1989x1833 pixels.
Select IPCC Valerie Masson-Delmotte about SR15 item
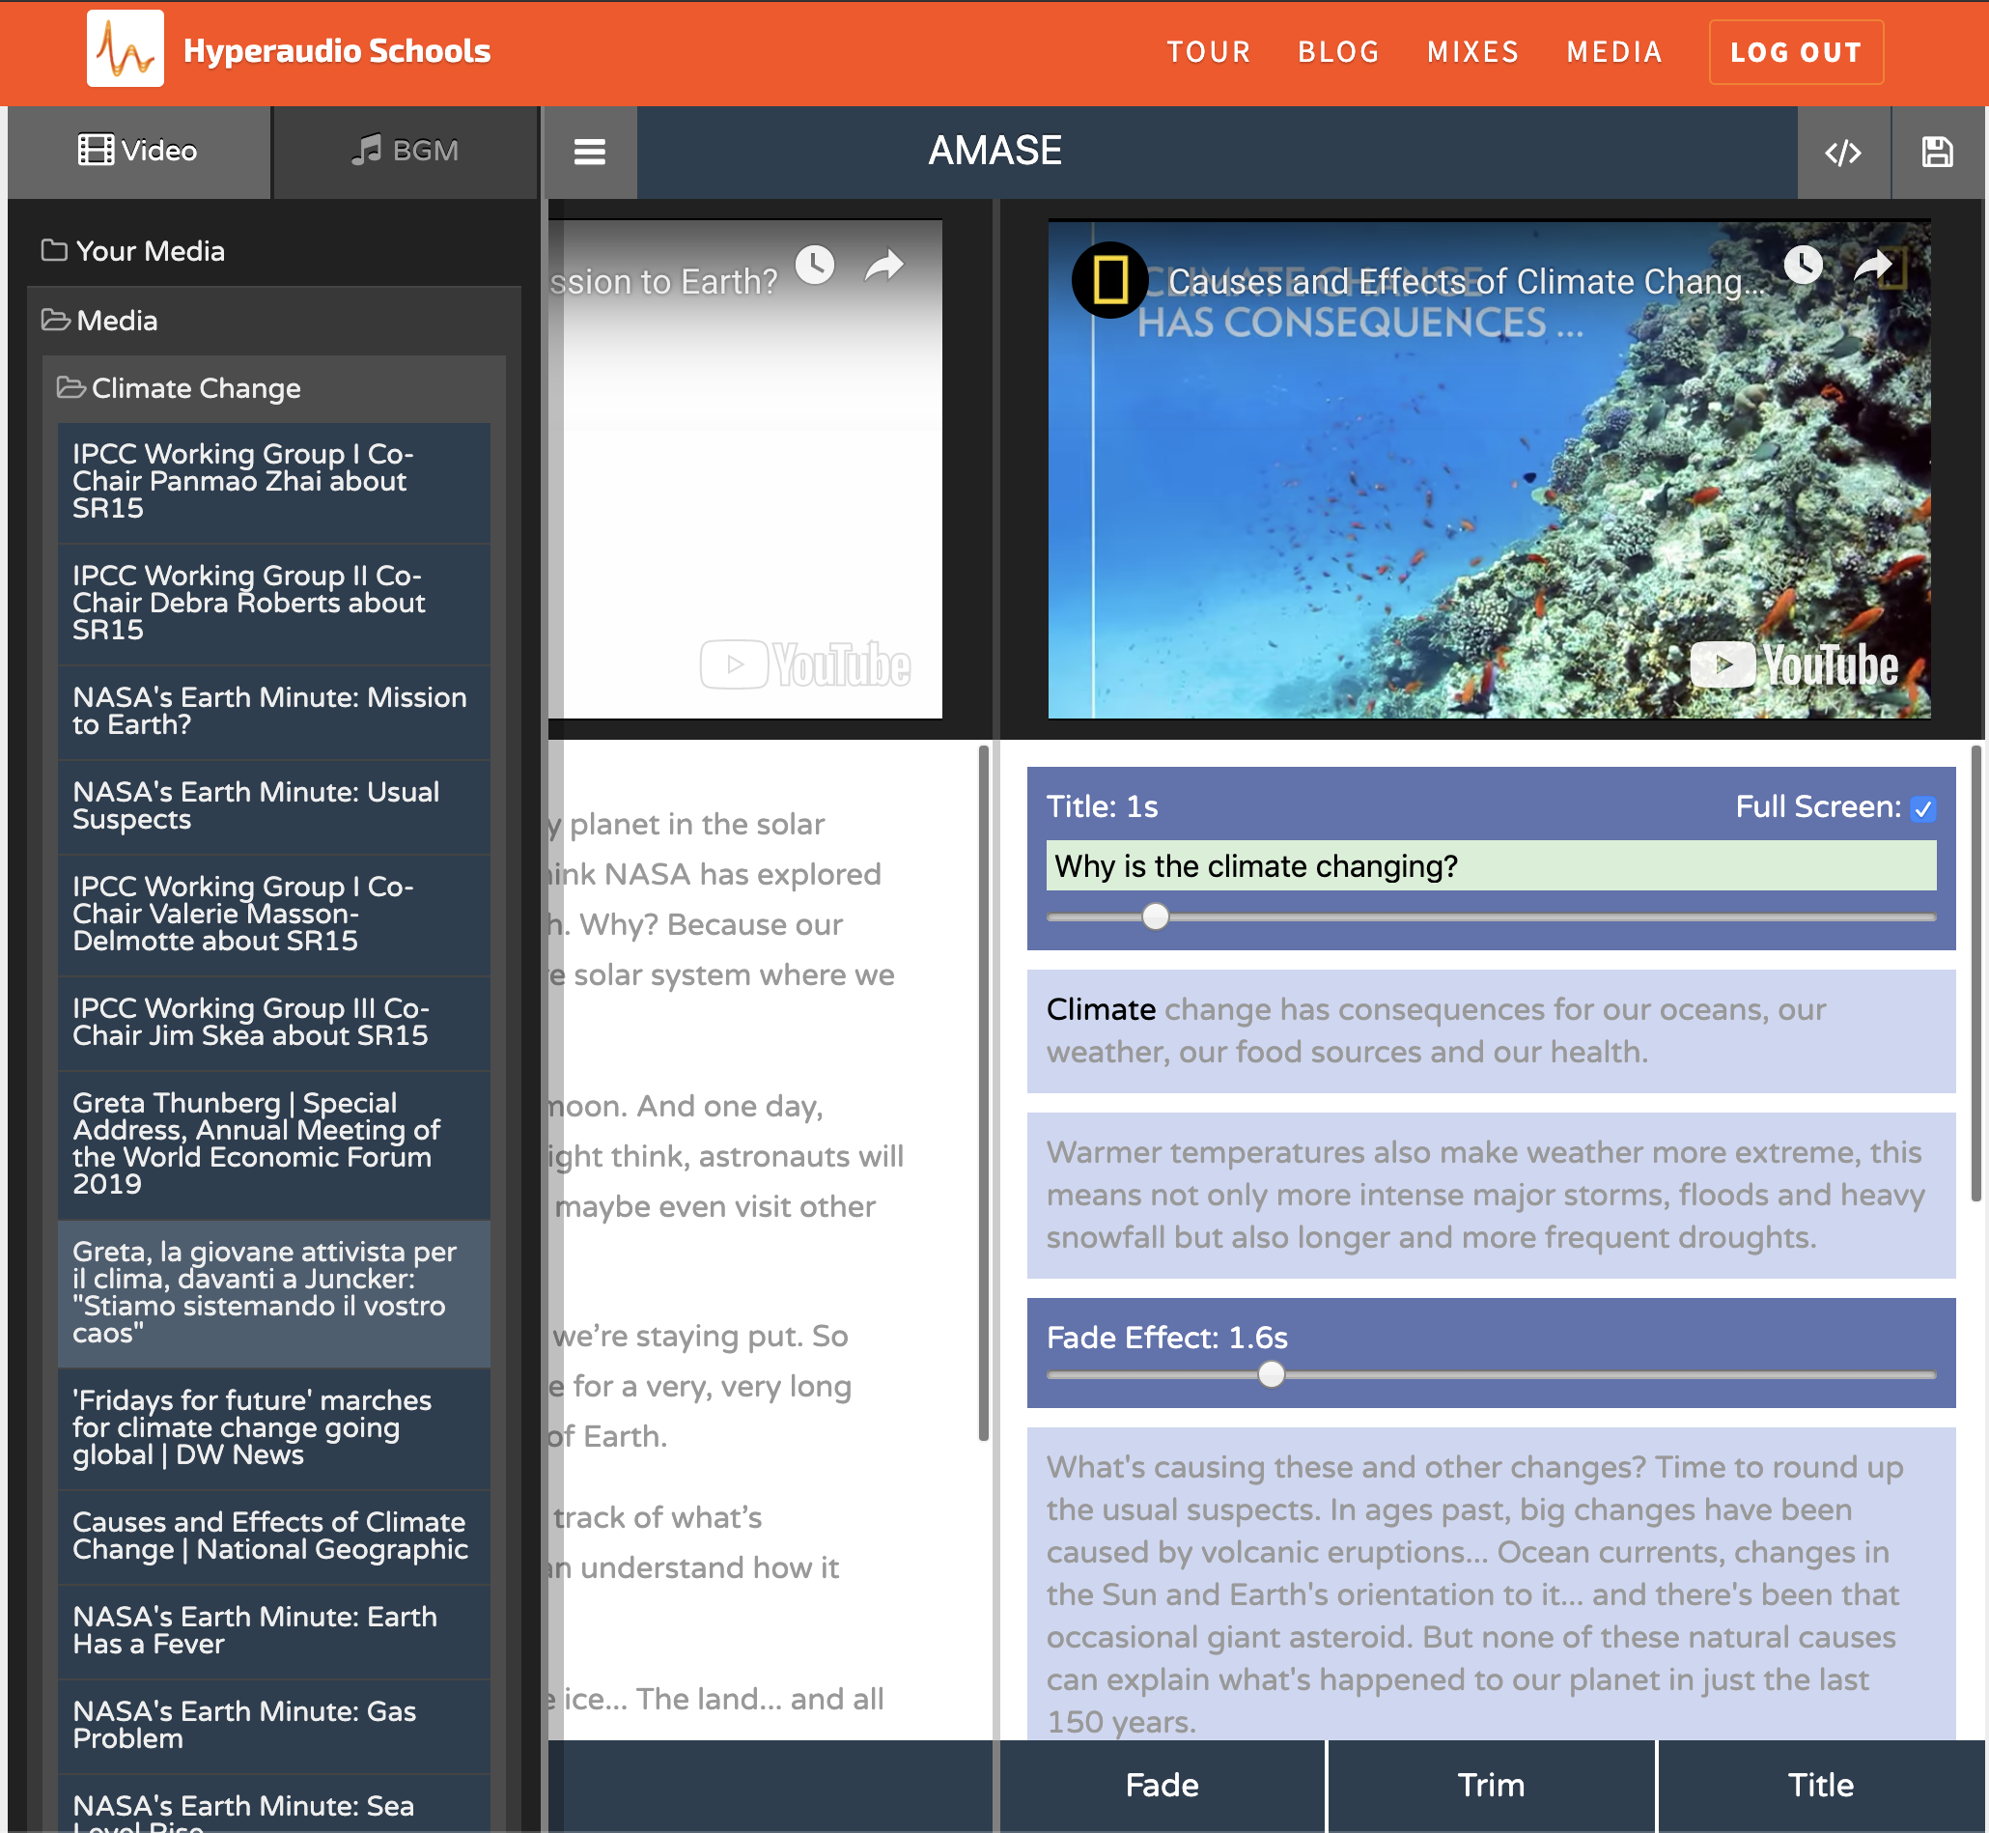pos(273,915)
